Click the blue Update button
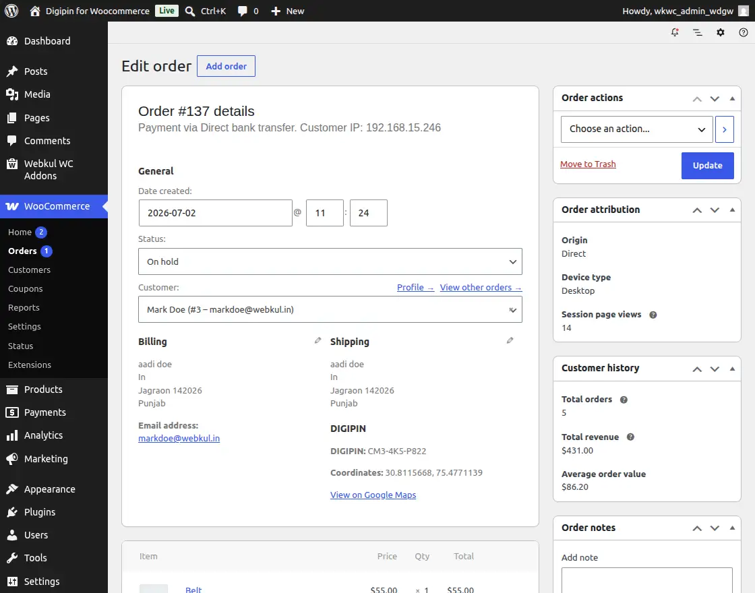Image resolution: width=755 pixels, height=593 pixels. 707,166
